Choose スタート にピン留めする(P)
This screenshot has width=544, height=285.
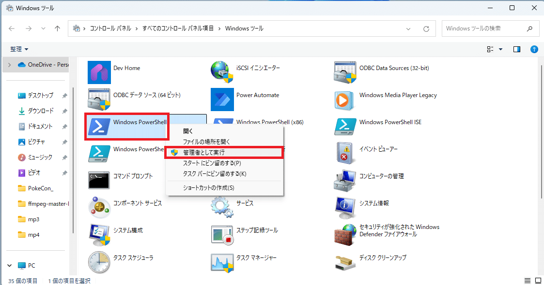pos(224,163)
